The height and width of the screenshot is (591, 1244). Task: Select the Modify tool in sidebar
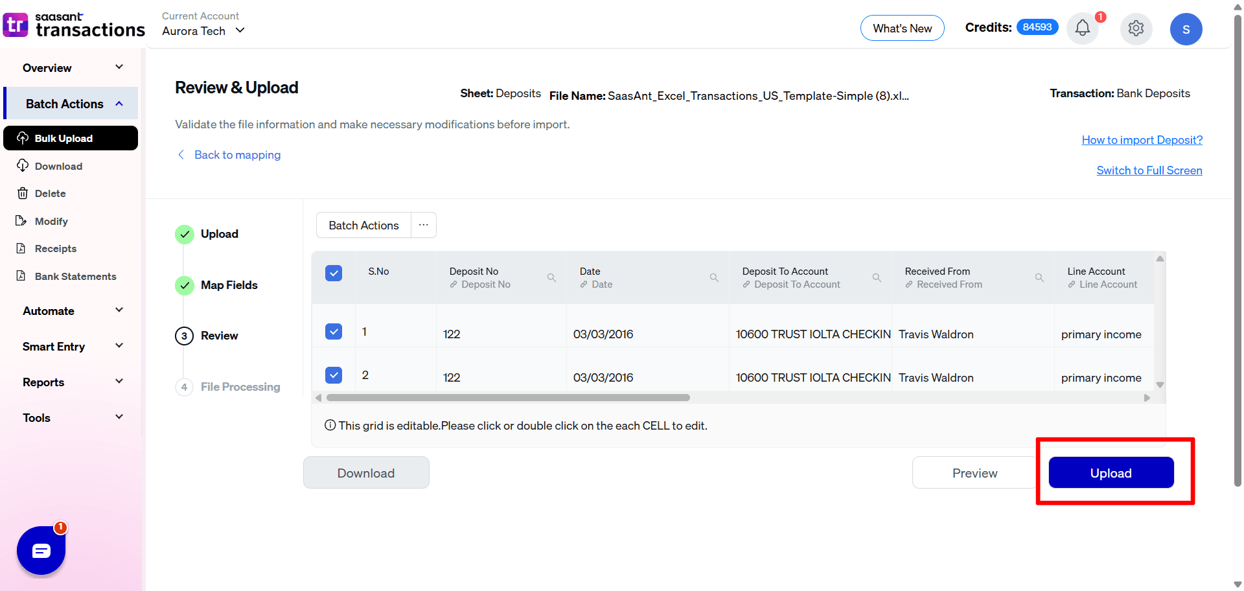coord(51,221)
